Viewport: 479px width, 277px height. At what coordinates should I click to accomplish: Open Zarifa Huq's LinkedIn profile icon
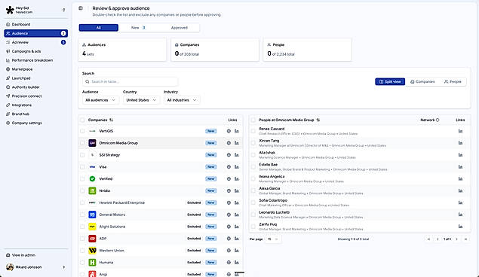pyautogui.click(x=460, y=227)
